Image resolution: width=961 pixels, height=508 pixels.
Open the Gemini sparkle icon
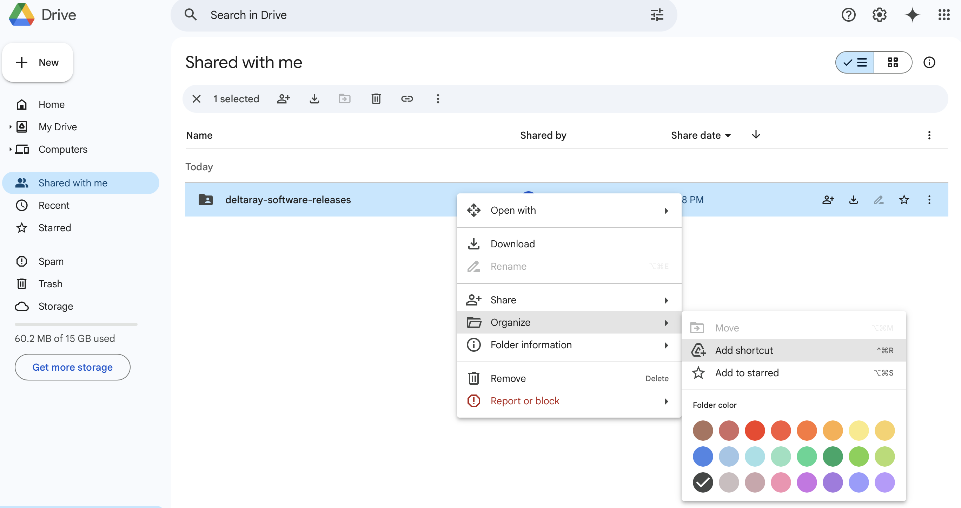[x=912, y=15]
